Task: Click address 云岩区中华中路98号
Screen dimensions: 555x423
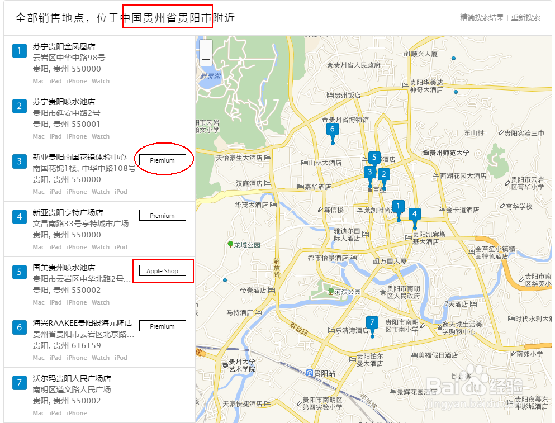Action: pos(69,58)
